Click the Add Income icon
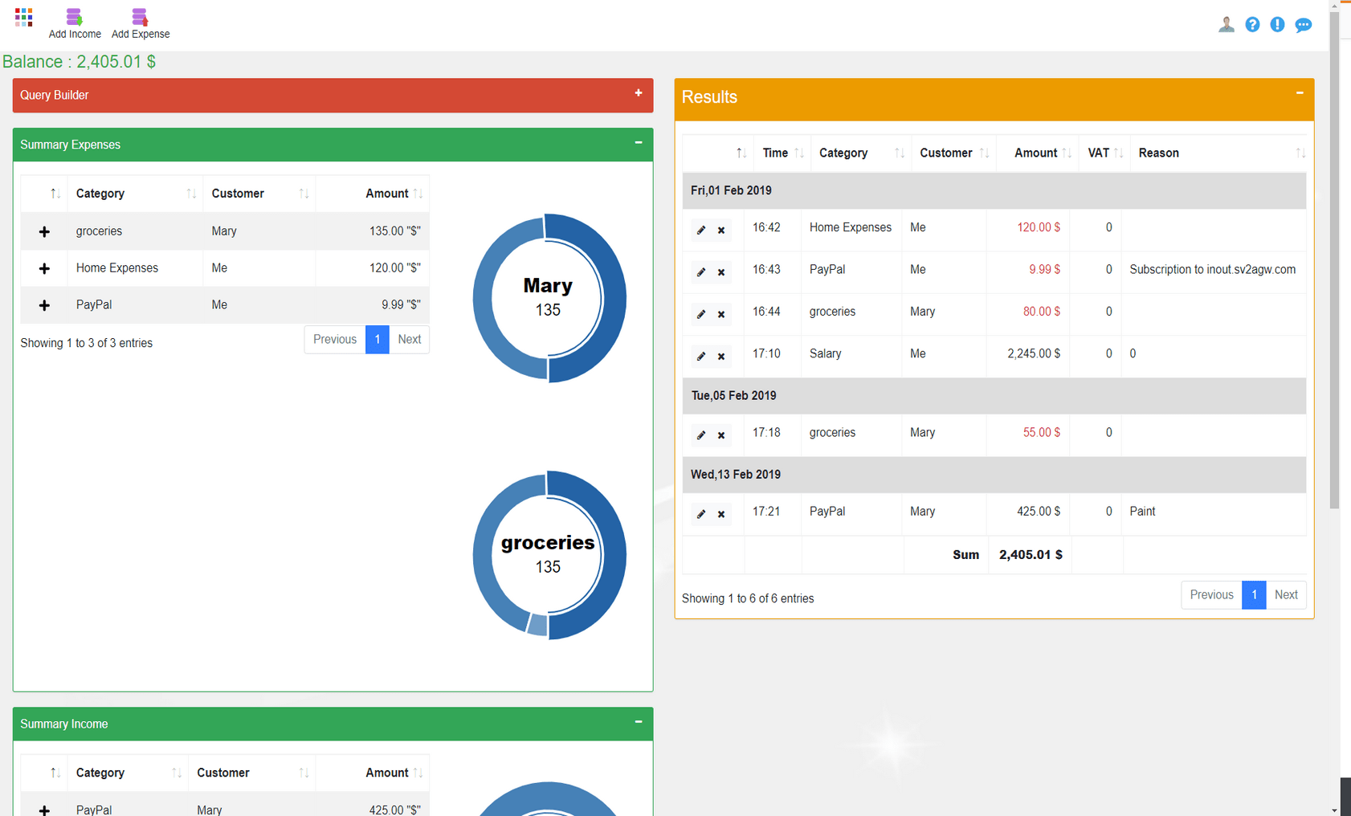1351x816 pixels. pyautogui.click(x=74, y=17)
